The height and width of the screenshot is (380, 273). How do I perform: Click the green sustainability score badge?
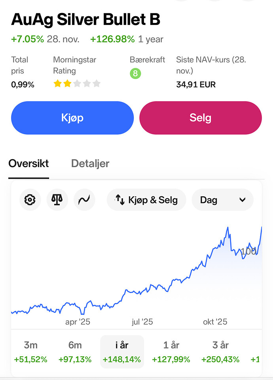(135, 73)
